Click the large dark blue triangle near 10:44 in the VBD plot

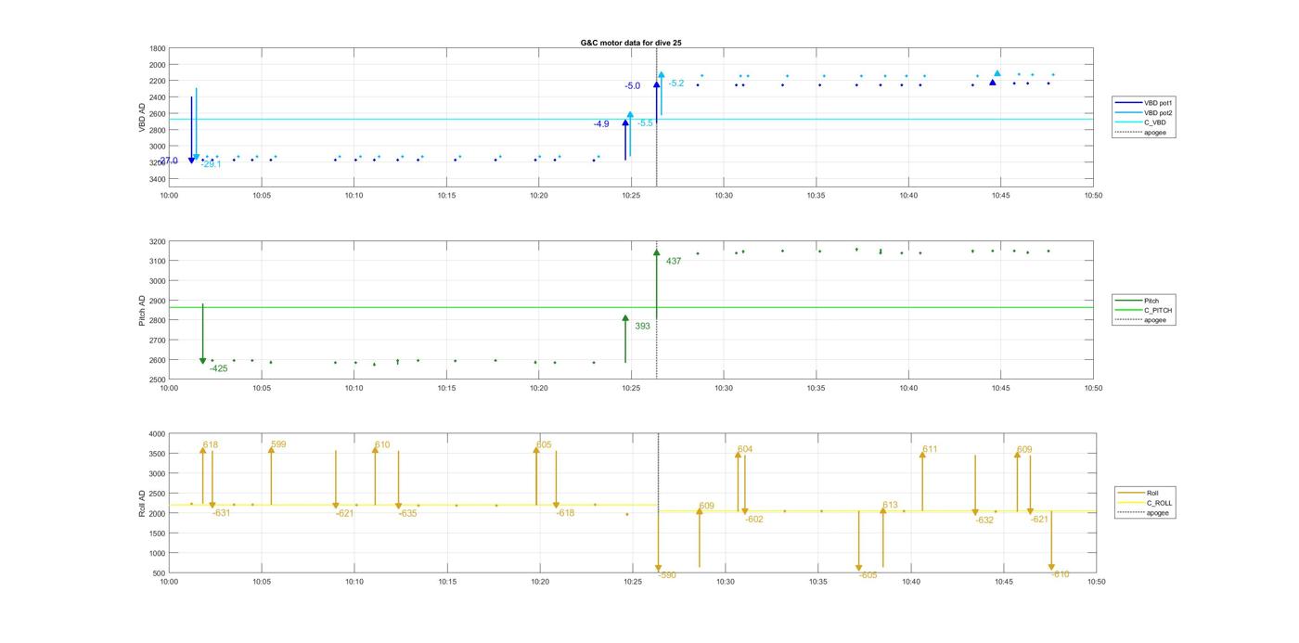[992, 83]
